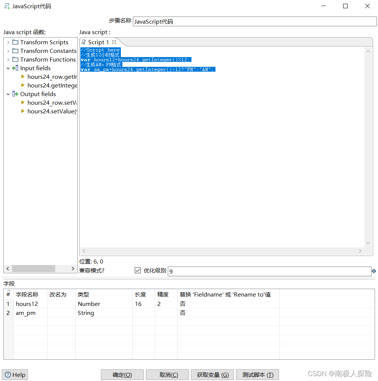Select the Transform Constants folder icon
Screen dimensions: 378x381
tap(15, 51)
